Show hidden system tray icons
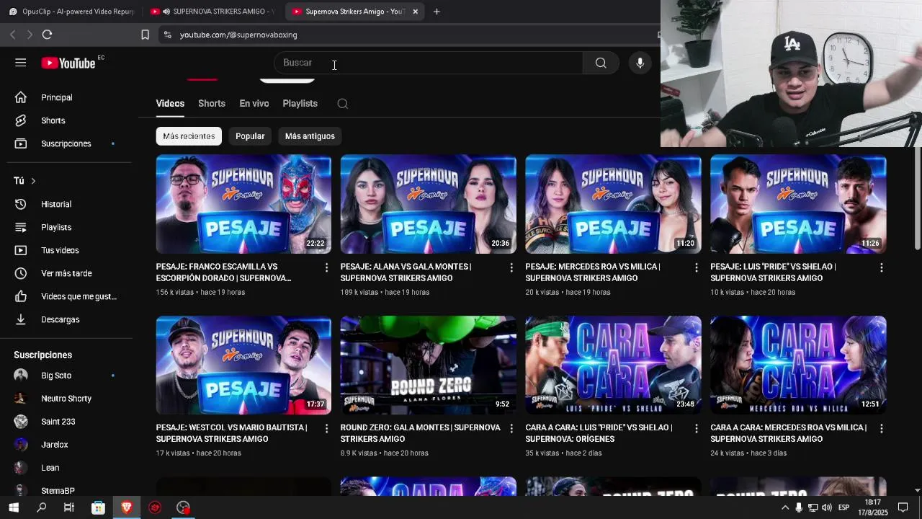Image resolution: width=922 pixels, height=519 pixels. (x=785, y=507)
